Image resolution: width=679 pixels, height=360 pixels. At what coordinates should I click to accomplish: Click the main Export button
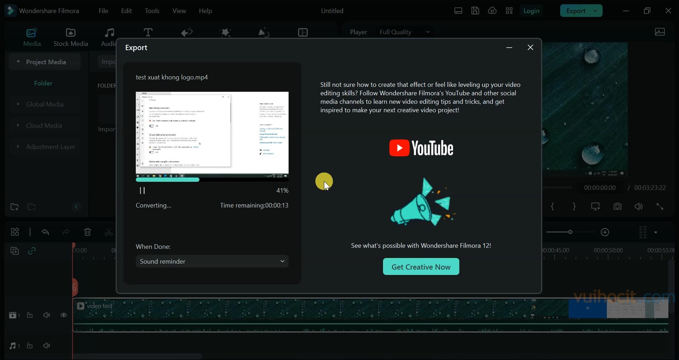coord(576,11)
